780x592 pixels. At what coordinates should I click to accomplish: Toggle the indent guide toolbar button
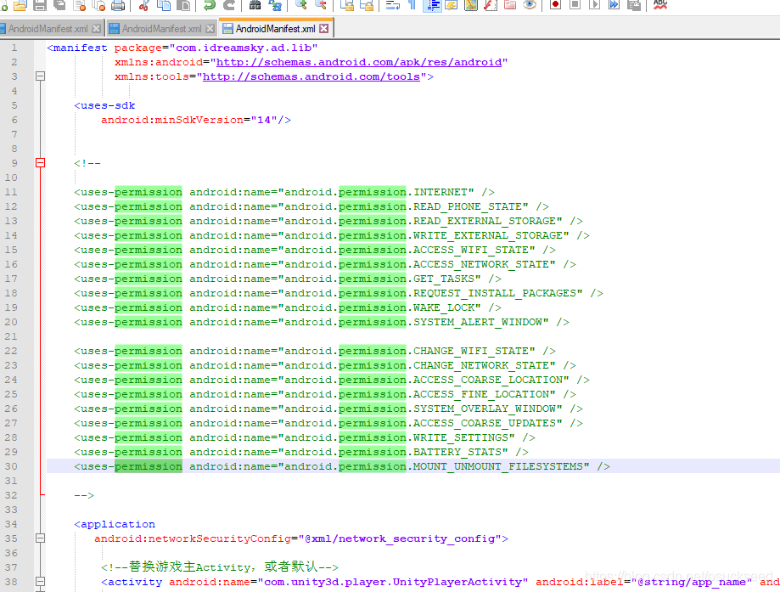pyautogui.click(x=432, y=5)
